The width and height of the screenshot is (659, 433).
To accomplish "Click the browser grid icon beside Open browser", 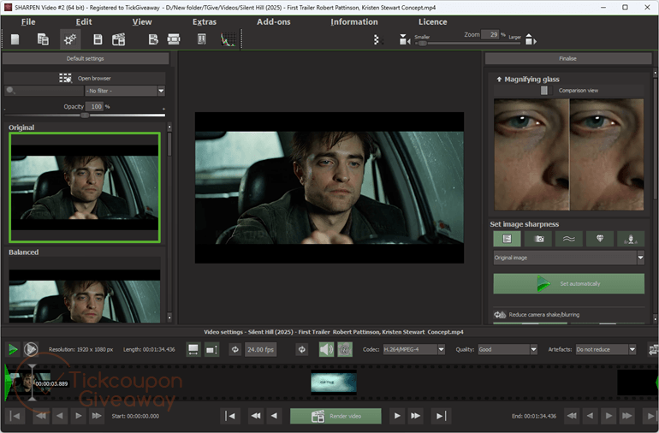I will [x=66, y=78].
